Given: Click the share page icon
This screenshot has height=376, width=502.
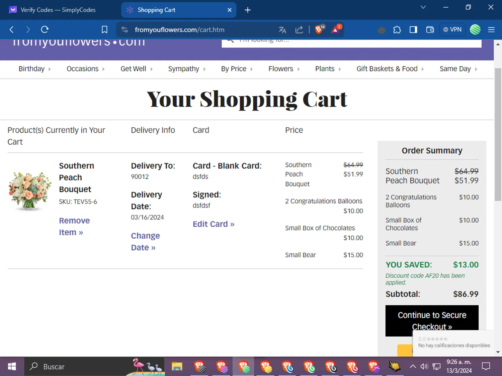Looking at the screenshot, I should click(x=299, y=30).
